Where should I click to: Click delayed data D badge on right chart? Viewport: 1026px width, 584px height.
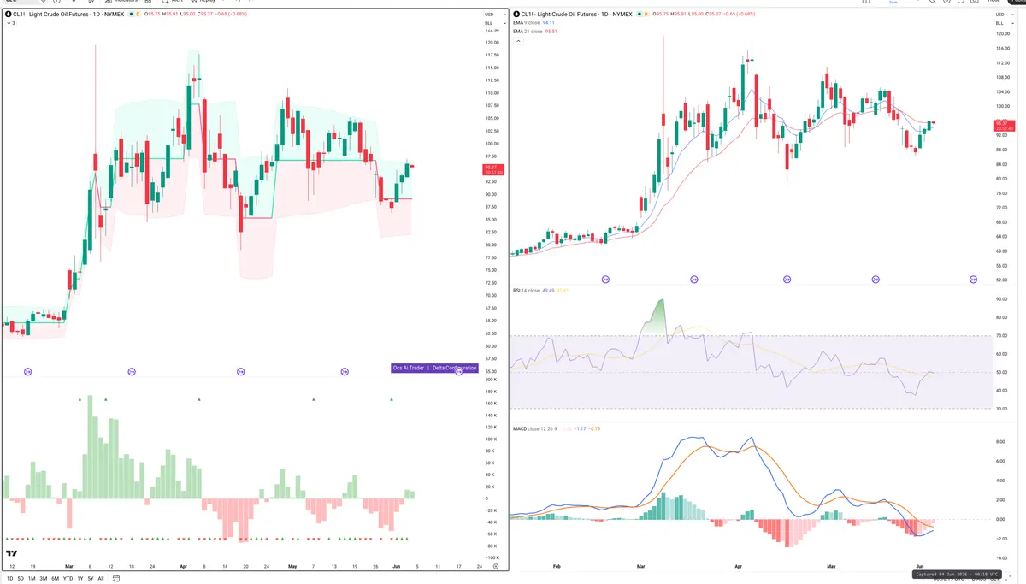tap(646, 15)
